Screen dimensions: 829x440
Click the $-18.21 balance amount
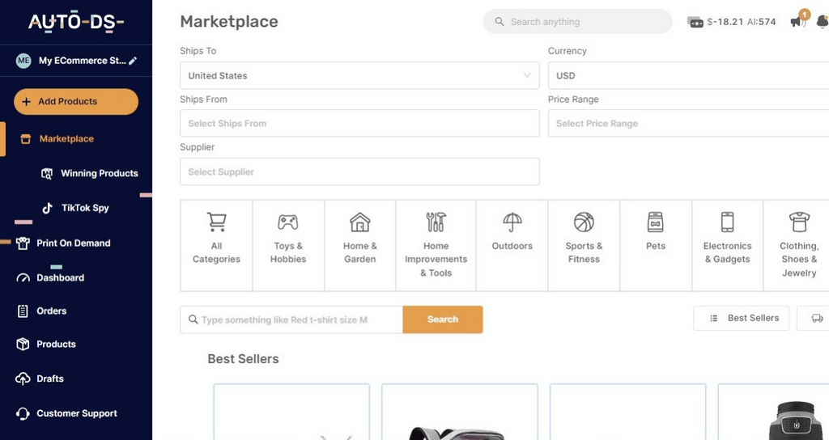[x=725, y=22]
